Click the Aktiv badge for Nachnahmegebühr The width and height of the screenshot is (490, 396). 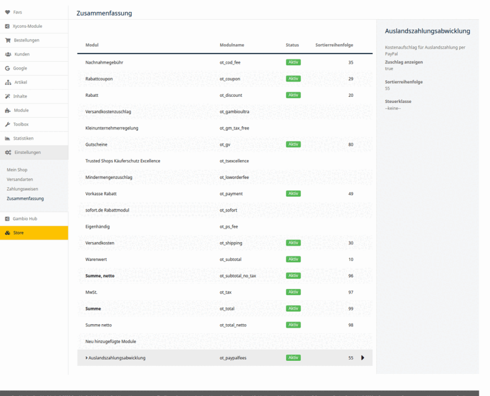293,62
